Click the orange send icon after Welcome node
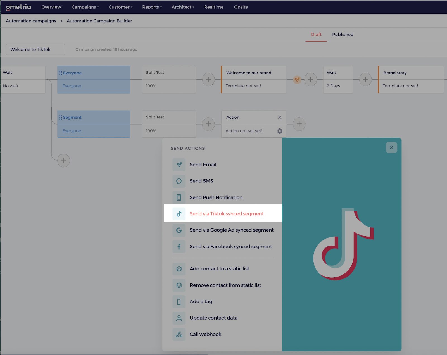 (x=297, y=80)
